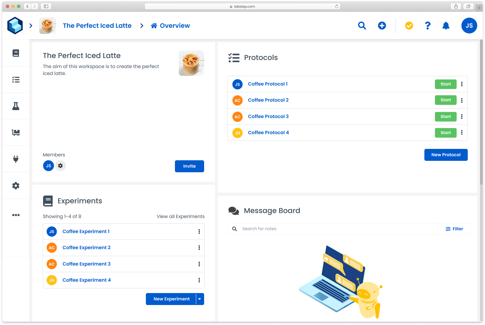Open the global search magnifier icon
Viewport: 485px width, 325px height.
[x=362, y=26]
